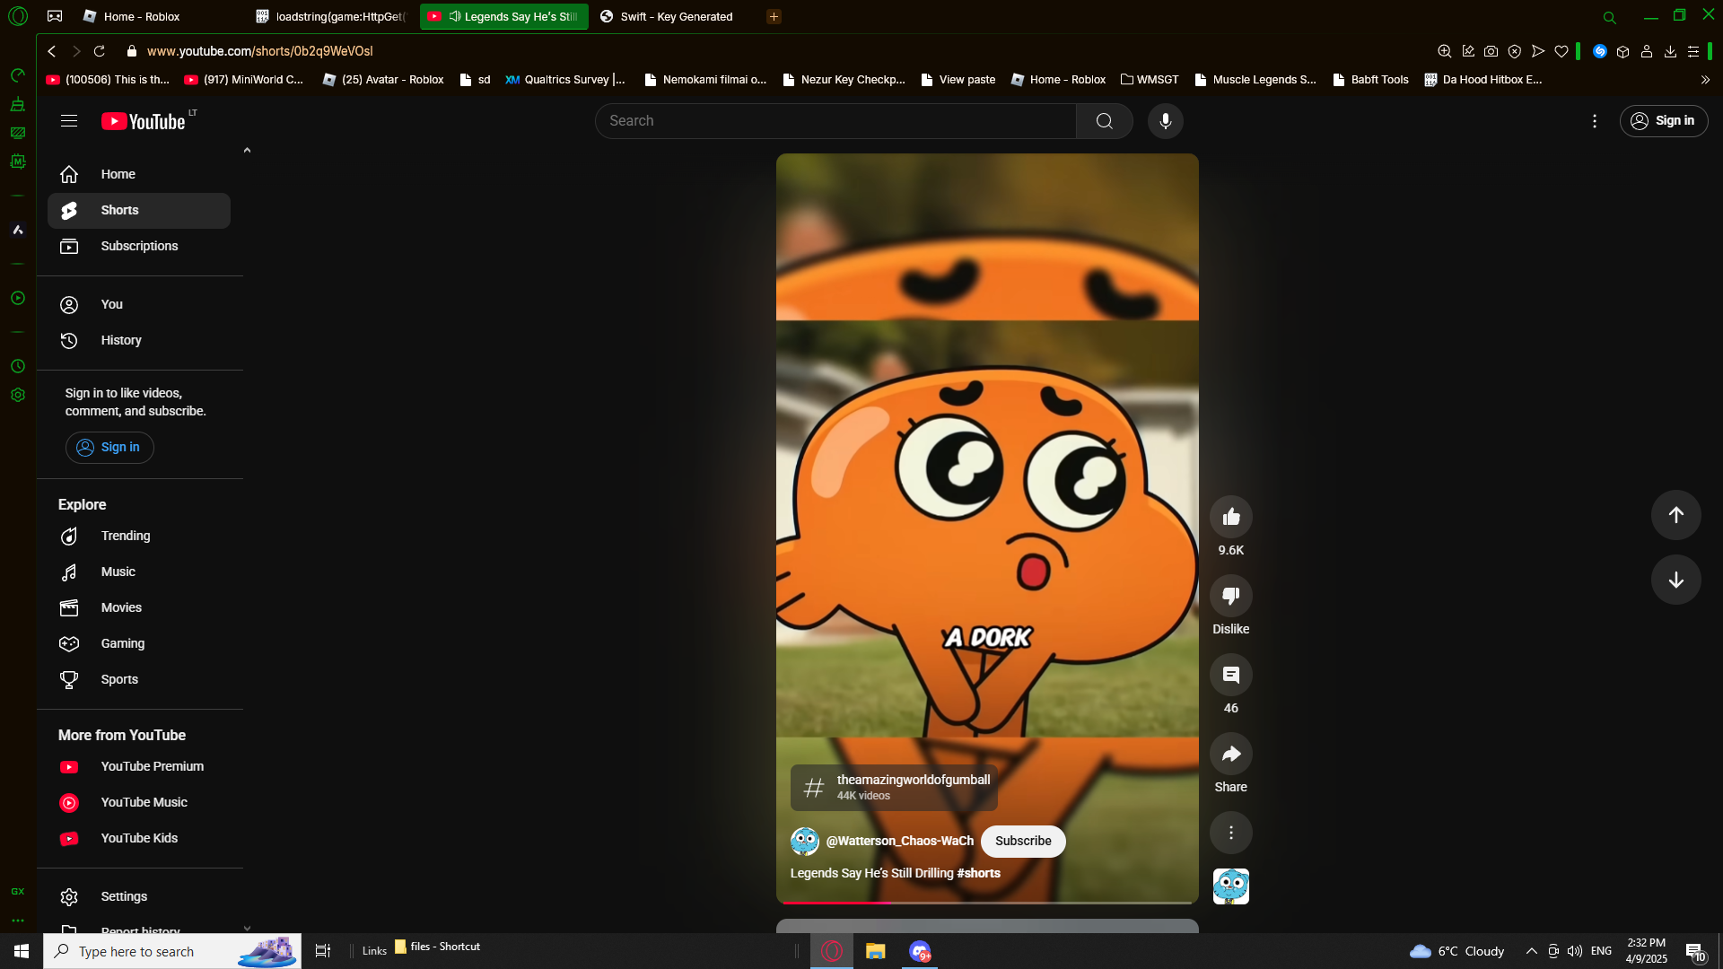1723x969 pixels.
Task: Open YouTube Premium link
Action: (x=139, y=766)
